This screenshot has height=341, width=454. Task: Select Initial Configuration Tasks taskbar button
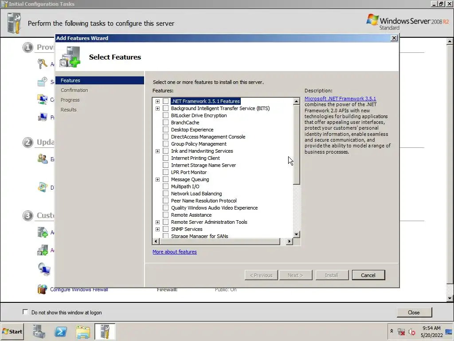(x=105, y=331)
